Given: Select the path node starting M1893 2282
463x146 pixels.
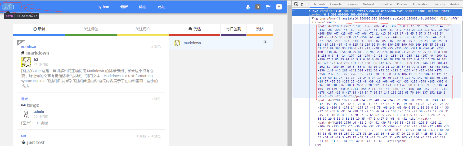Looking at the screenshot, I should point(384,61).
